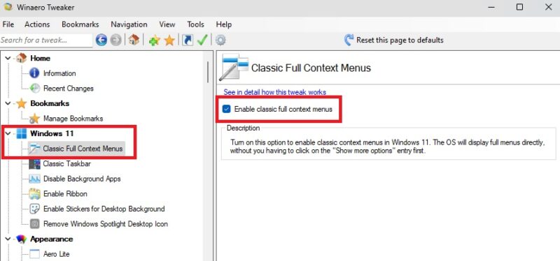Click the blue Back navigation arrow

[101, 40]
